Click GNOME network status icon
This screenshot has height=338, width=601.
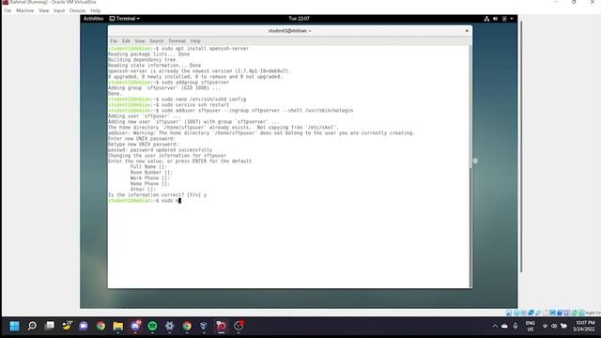pyautogui.click(x=486, y=19)
